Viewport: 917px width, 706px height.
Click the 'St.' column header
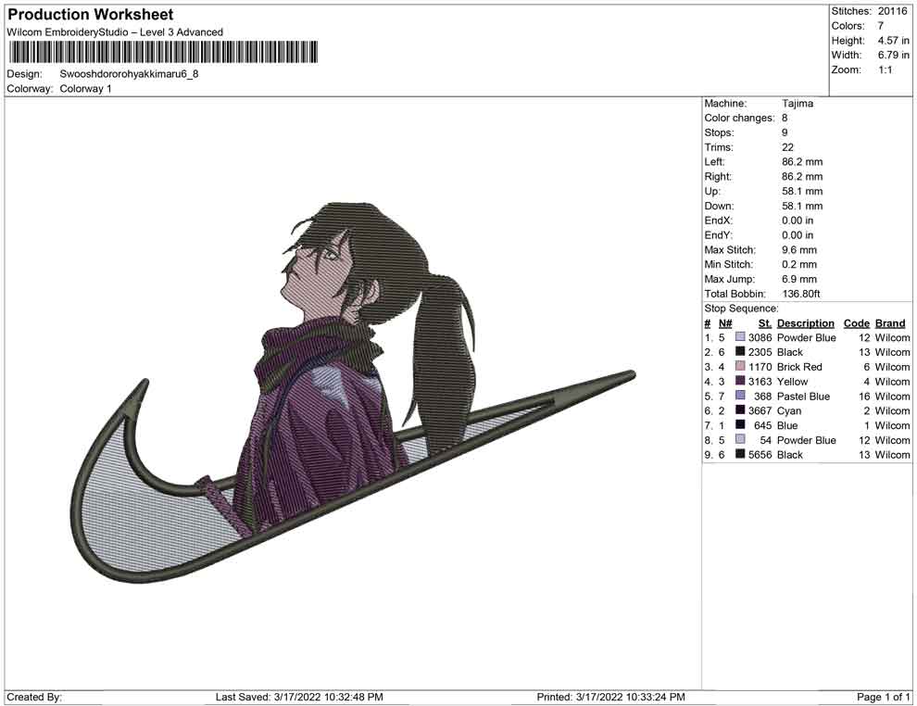coord(765,323)
